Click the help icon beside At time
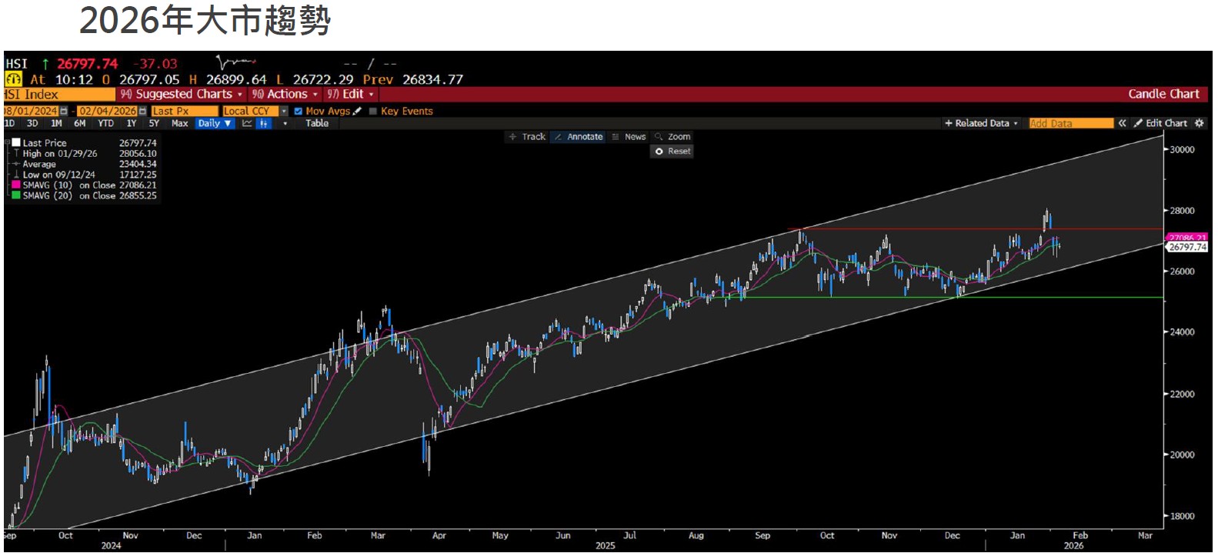The width and height of the screenshot is (1218, 553). [x=13, y=79]
